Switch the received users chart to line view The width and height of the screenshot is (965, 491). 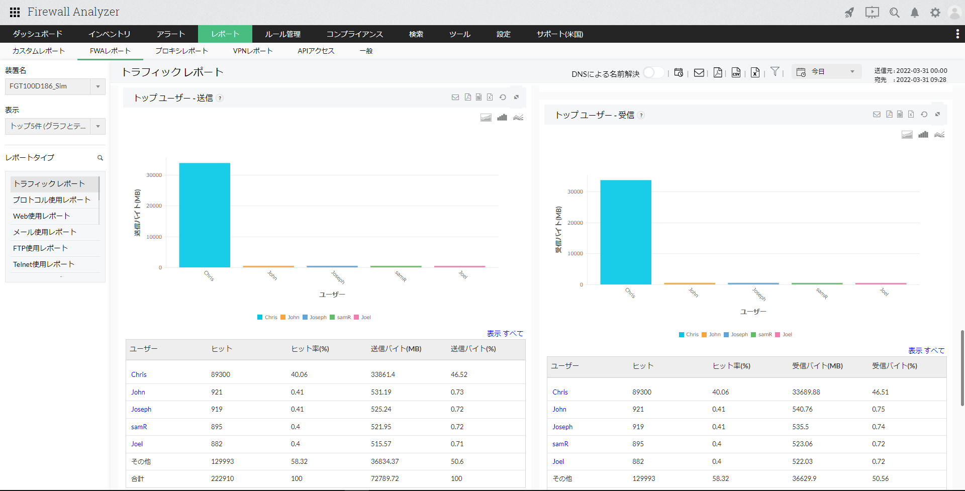(x=939, y=135)
